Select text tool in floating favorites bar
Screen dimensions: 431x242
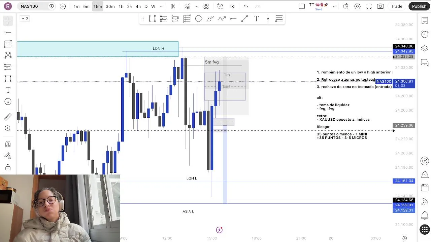pos(256,19)
